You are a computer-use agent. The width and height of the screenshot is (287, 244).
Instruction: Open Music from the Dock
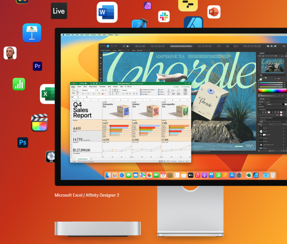pyautogui.click(x=197, y=175)
